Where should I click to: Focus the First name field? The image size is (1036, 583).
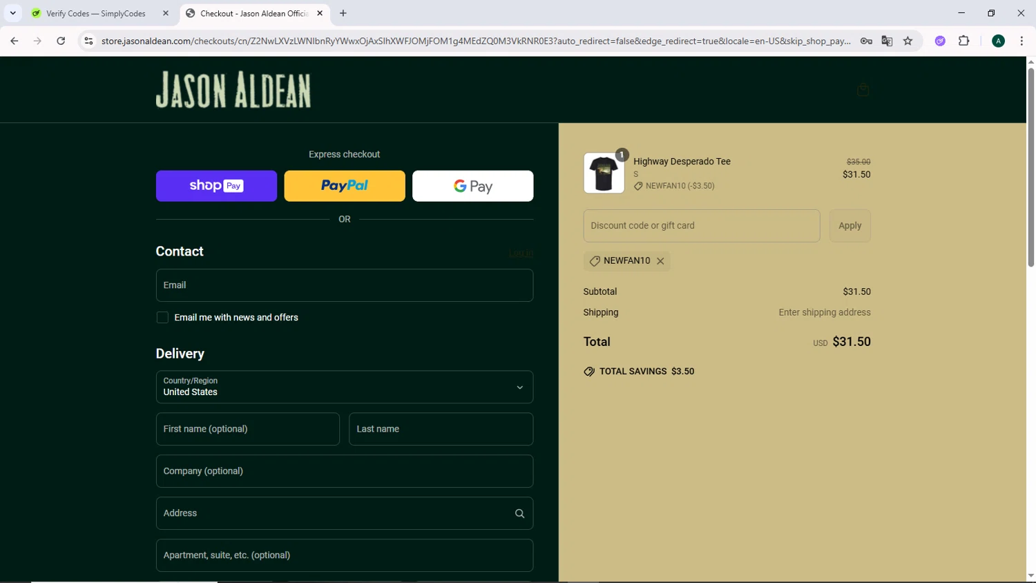tap(248, 429)
